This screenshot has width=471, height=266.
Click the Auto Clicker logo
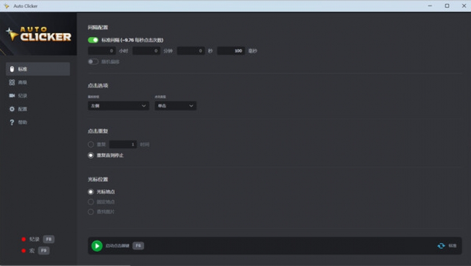coord(38,35)
